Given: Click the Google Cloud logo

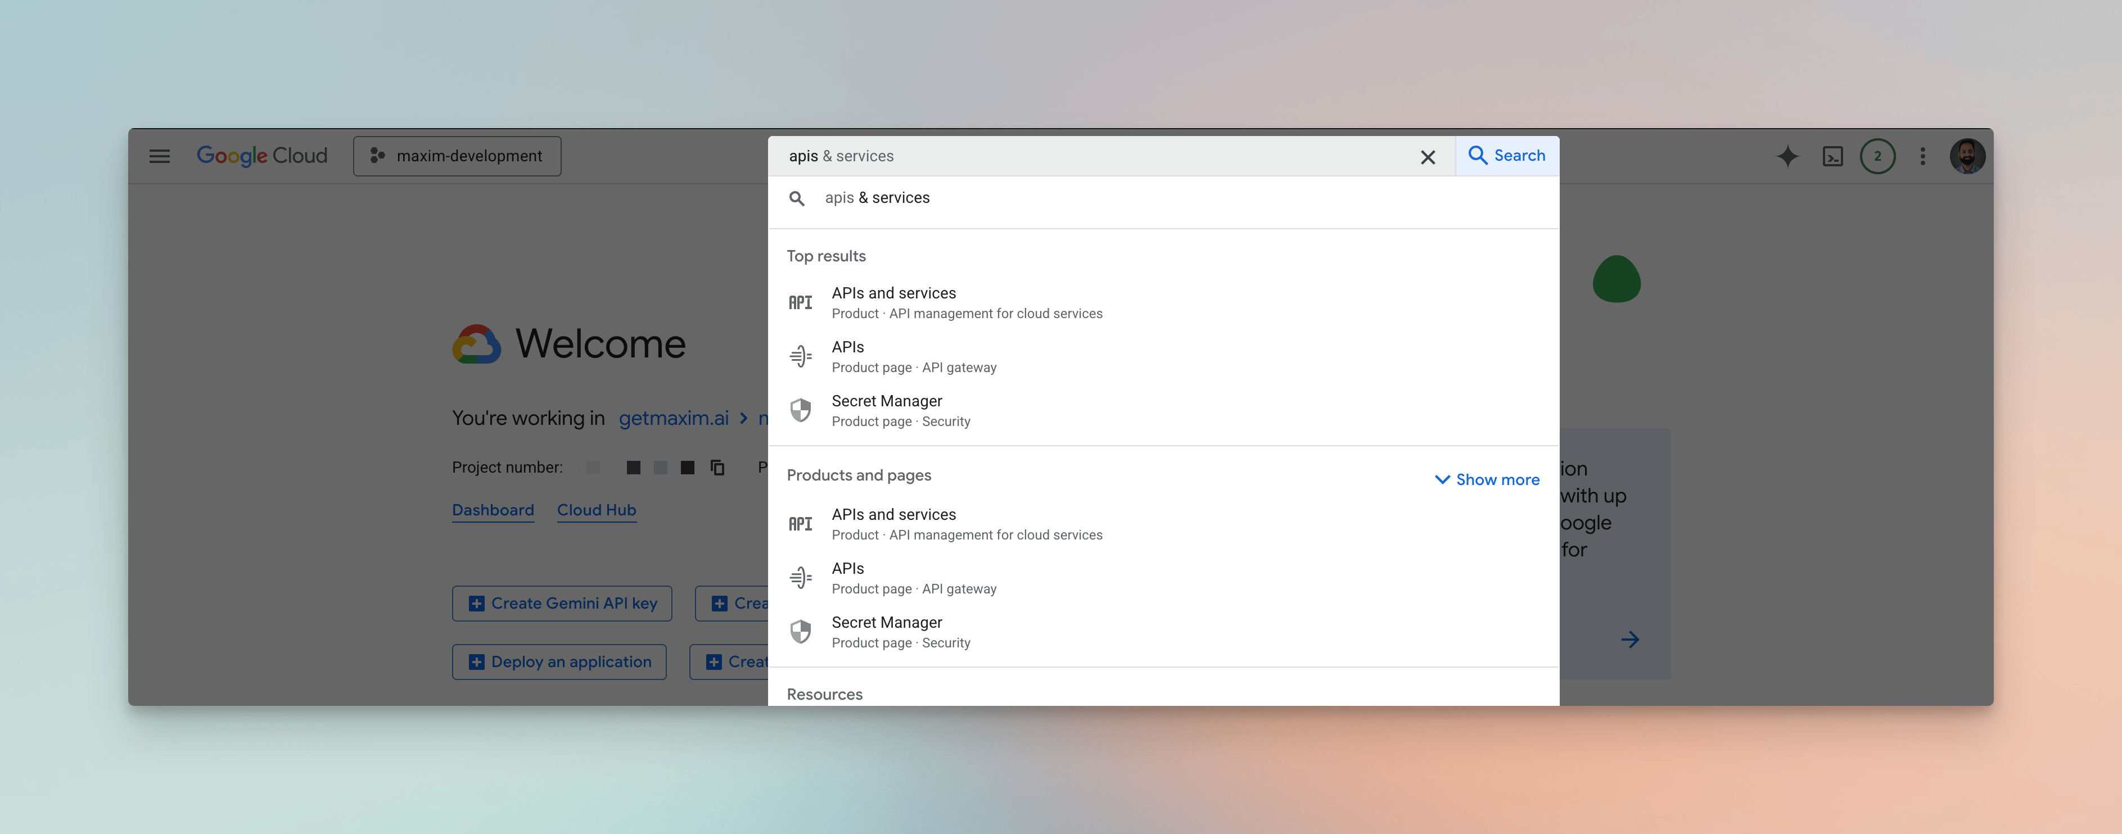Looking at the screenshot, I should point(262,156).
